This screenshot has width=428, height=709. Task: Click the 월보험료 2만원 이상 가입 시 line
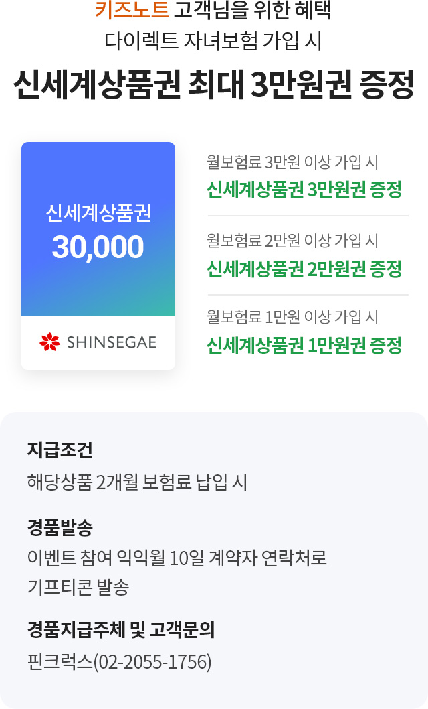click(293, 240)
